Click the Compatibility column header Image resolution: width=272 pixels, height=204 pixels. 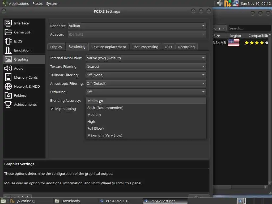[x=256, y=36]
